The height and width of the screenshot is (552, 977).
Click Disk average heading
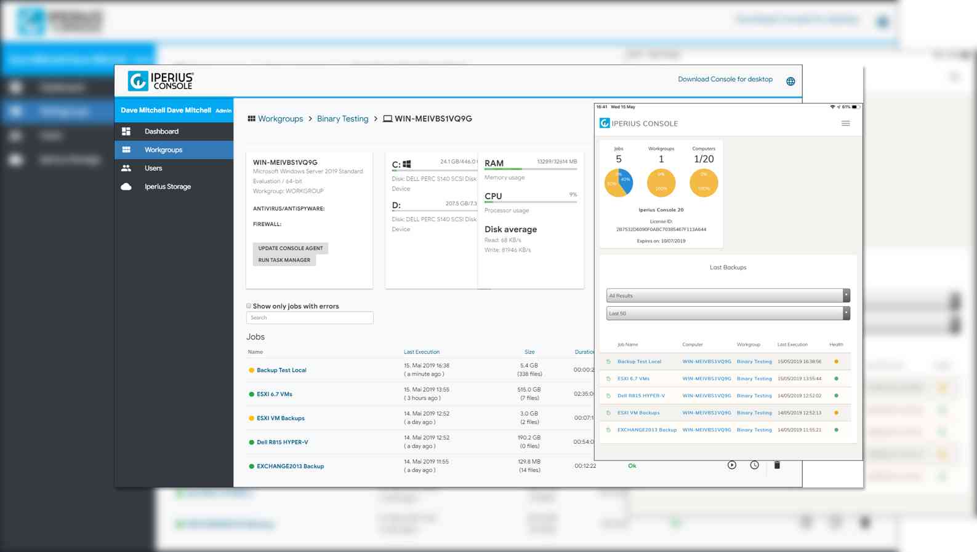[510, 229]
